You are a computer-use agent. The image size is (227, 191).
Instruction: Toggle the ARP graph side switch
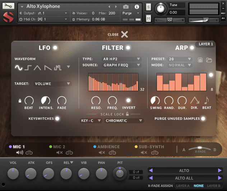click(x=211, y=75)
